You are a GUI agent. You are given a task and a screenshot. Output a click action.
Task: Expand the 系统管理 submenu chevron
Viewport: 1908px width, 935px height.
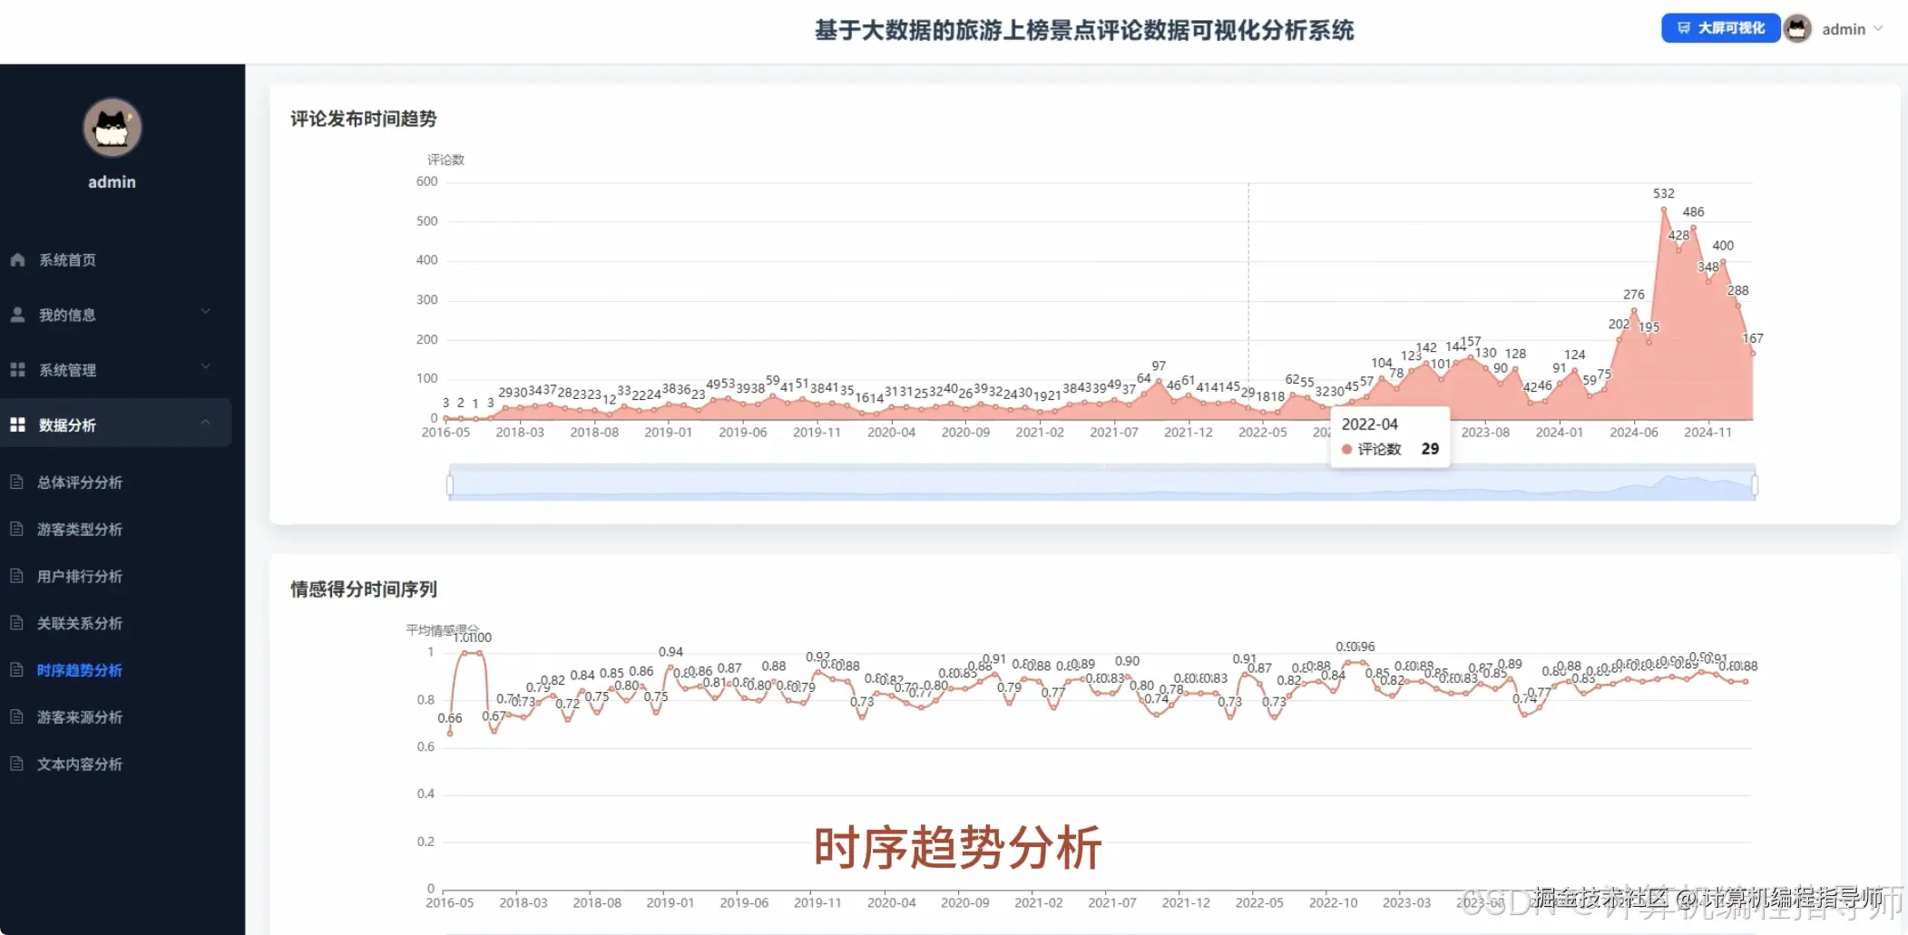pos(205,367)
